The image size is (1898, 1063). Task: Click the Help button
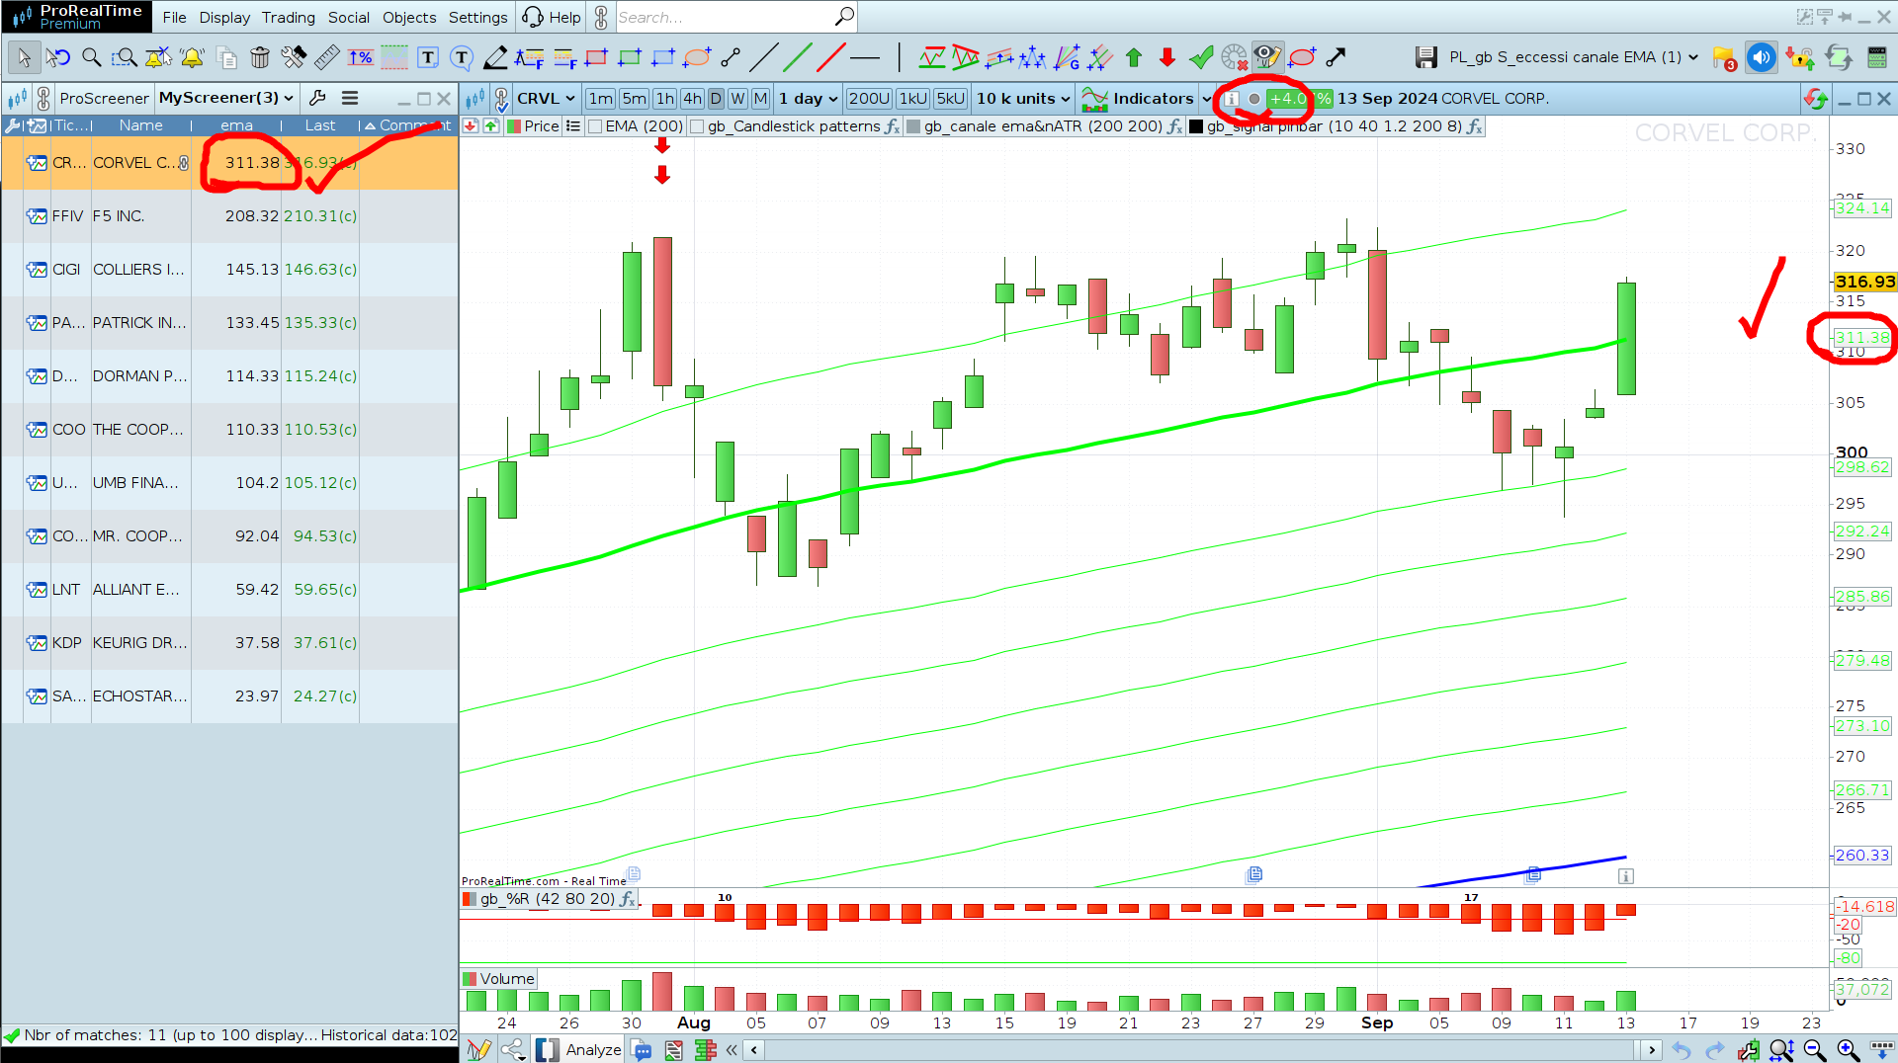tap(552, 17)
